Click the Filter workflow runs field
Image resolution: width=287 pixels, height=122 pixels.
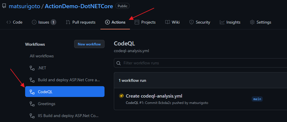pos(200,63)
